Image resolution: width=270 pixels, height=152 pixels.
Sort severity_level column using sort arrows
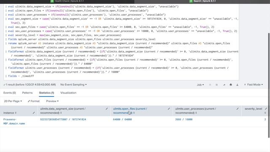265,113
